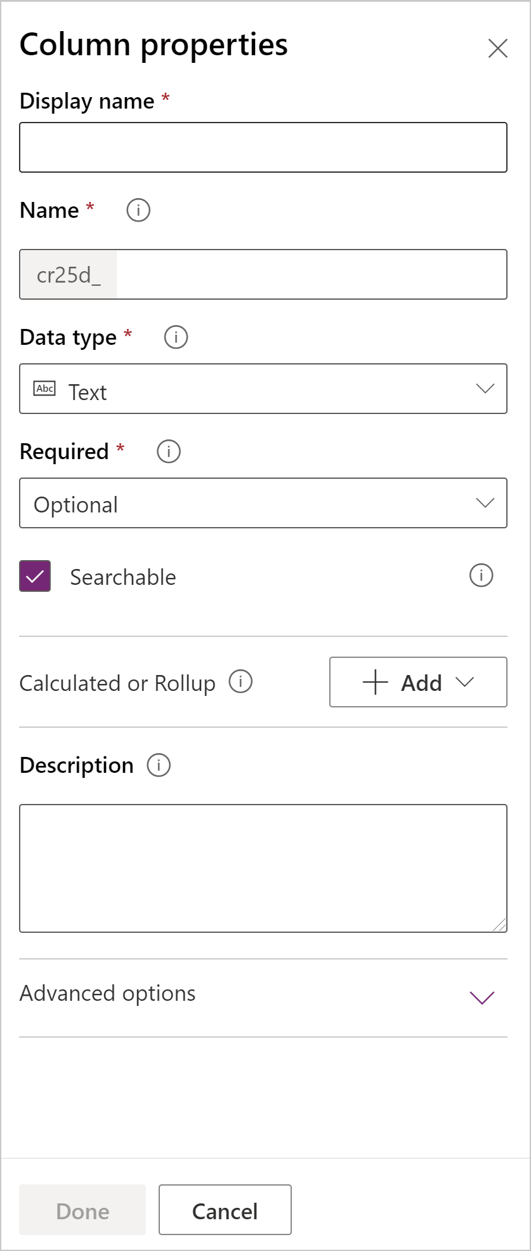Click the Cancel button
This screenshot has width=531, height=1251.
click(x=225, y=1210)
